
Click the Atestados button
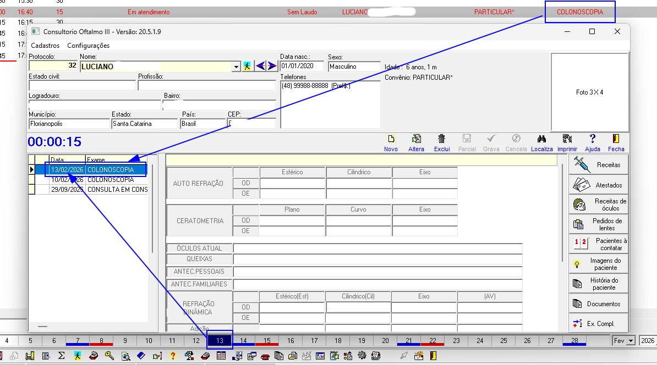[598, 185]
